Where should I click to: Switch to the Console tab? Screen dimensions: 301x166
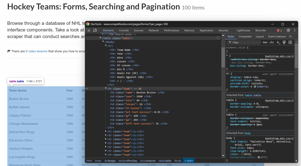click(124, 30)
